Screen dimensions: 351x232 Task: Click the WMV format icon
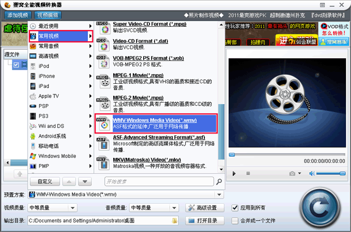(x=104, y=123)
